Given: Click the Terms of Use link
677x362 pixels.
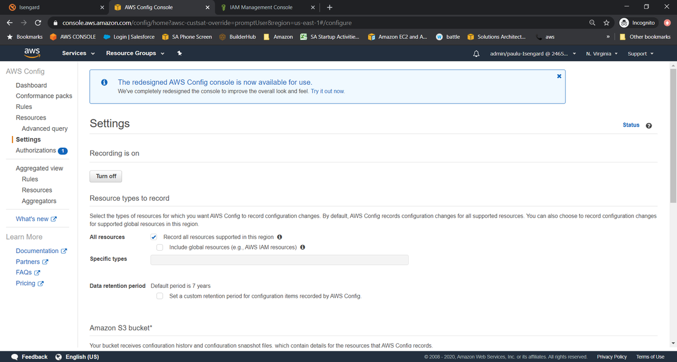Looking at the screenshot, I should click(x=650, y=357).
